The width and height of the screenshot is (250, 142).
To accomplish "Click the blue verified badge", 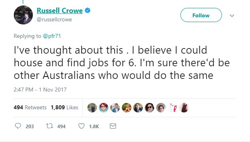I will click(x=87, y=11).
